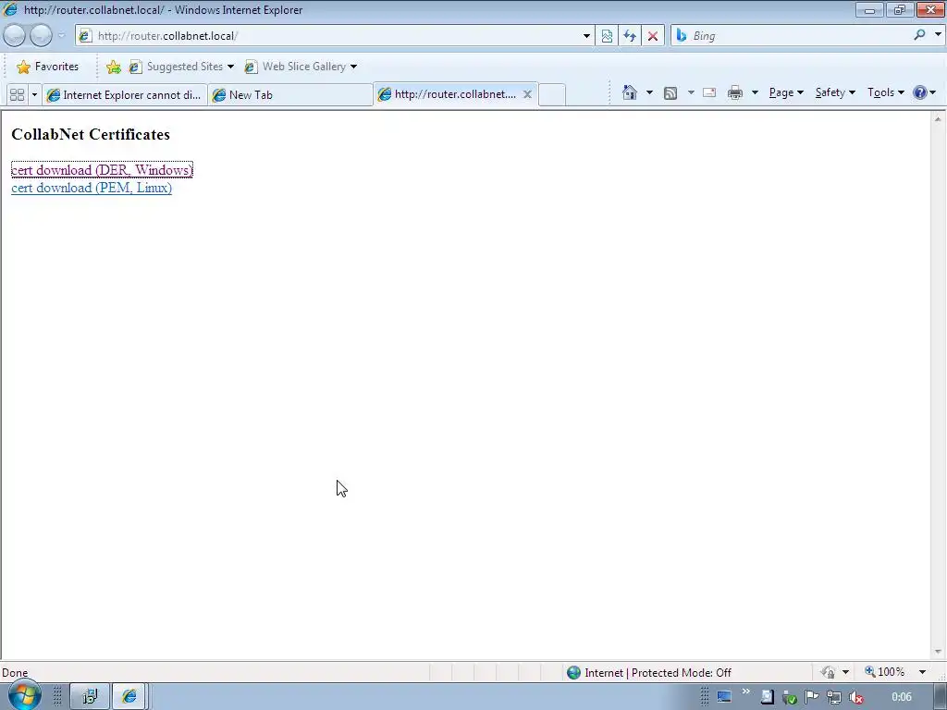Click Internet Explorer taskbar button
Screen dimensions: 947x710
129,697
